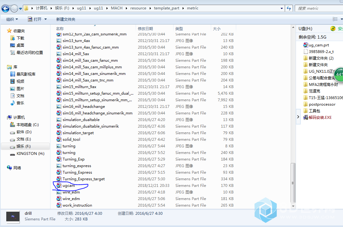The height and width of the screenshot is (227, 343).
Task: Click the file list vertical scrollbar thumb
Action: pyautogui.click(x=293, y=183)
